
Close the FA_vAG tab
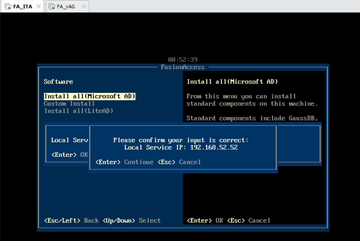[84, 6]
